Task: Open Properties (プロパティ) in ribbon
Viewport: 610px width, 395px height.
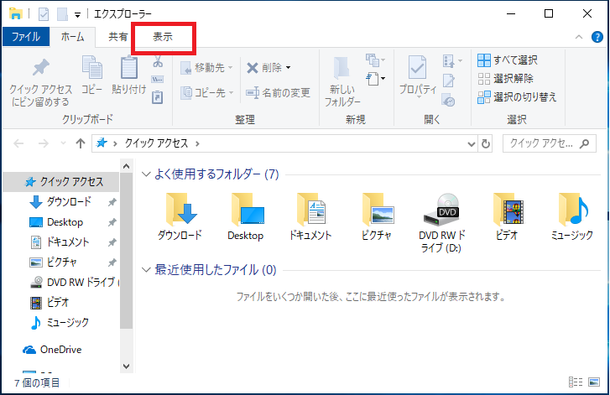Action: (x=418, y=75)
